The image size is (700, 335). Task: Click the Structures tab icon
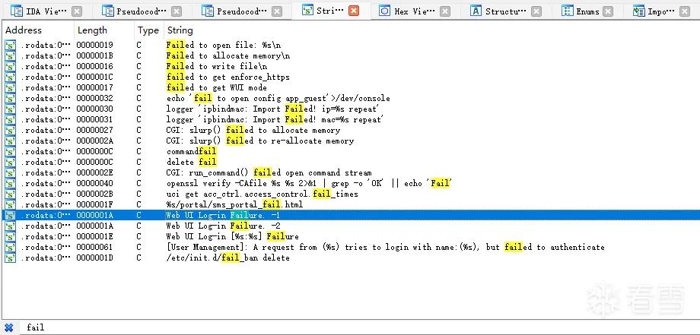click(x=476, y=11)
